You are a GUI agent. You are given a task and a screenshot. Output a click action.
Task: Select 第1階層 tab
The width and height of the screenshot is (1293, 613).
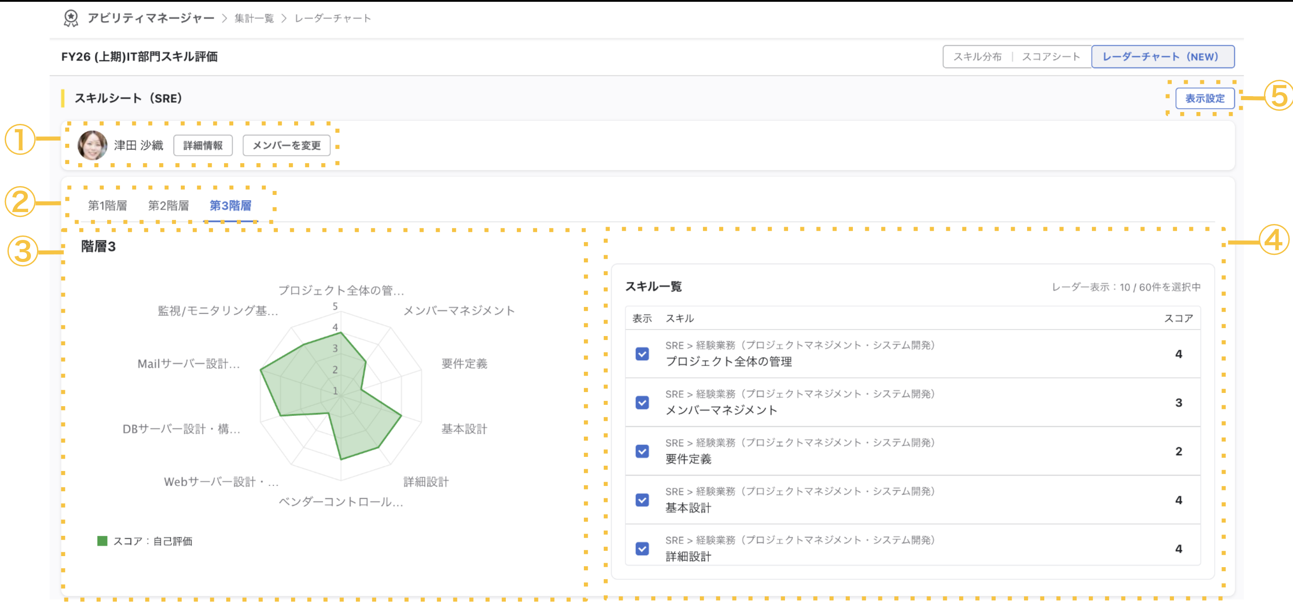coord(108,206)
